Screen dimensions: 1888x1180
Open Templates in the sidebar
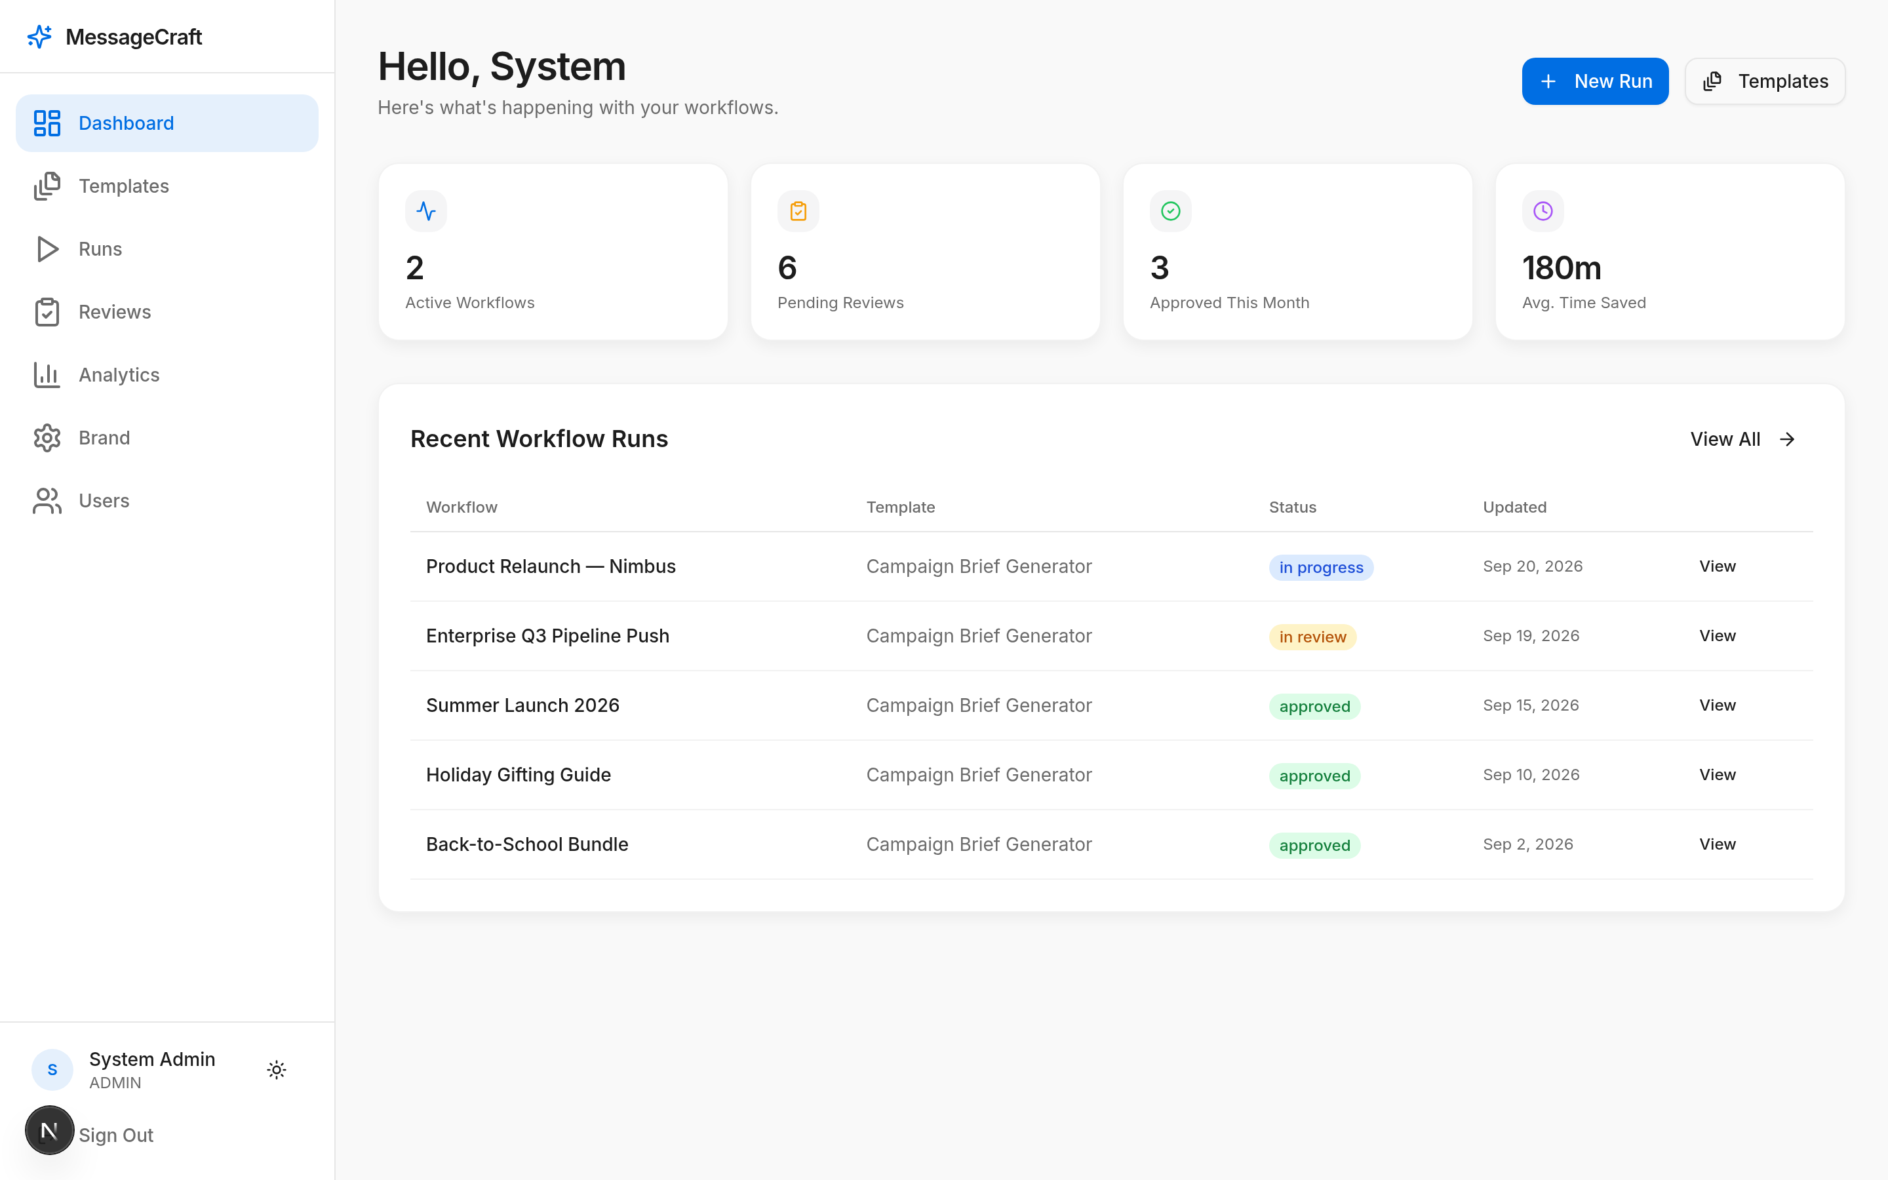click(167, 186)
